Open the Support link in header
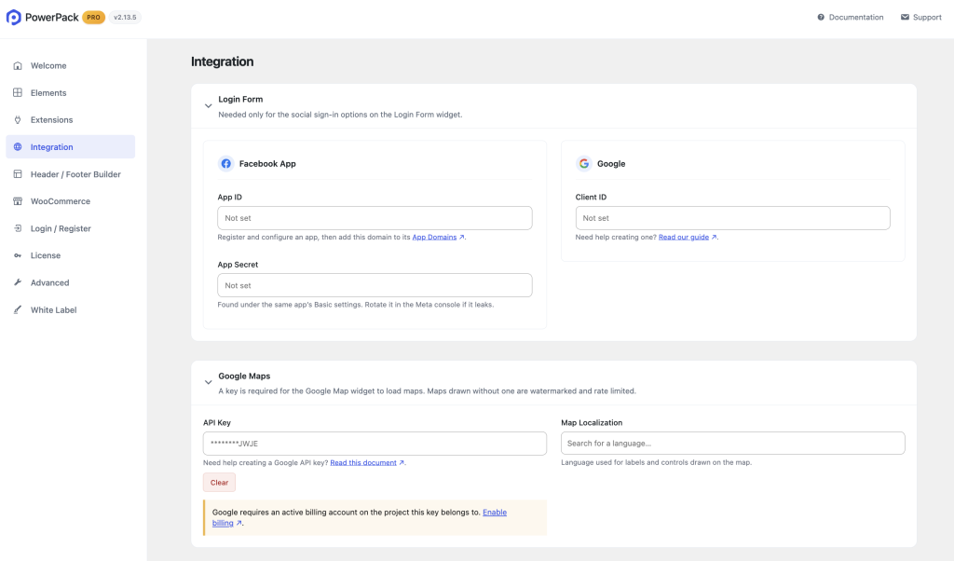The width and height of the screenshot is (954, 561). pyautogui.click(x=920, y=17)
